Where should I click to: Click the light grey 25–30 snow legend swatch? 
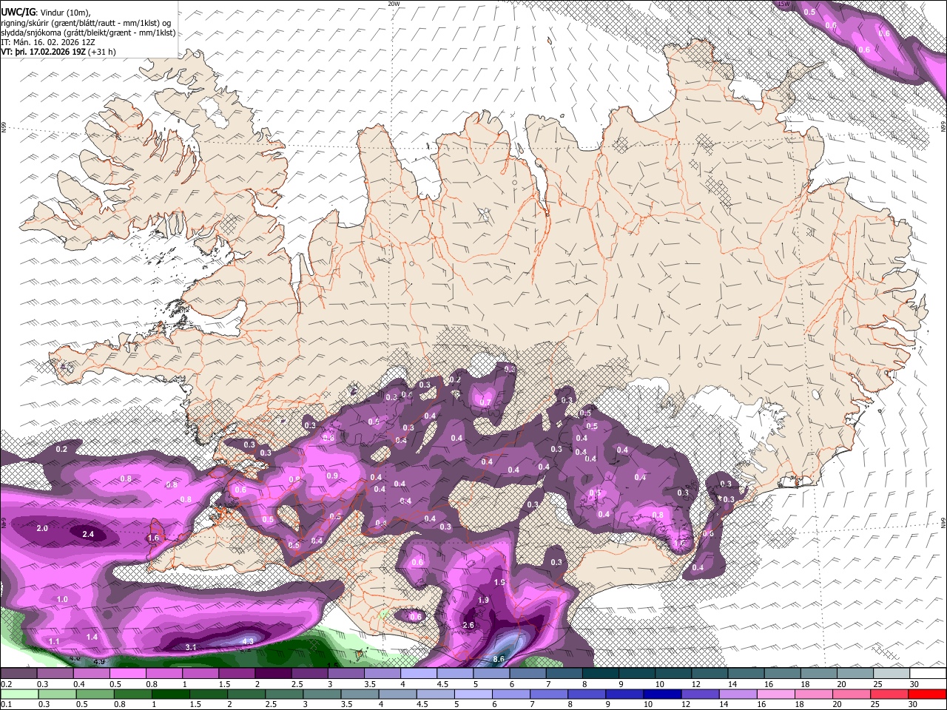tap(892, 673)
